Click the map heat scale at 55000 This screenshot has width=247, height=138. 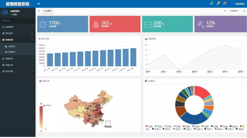(48, 105)
